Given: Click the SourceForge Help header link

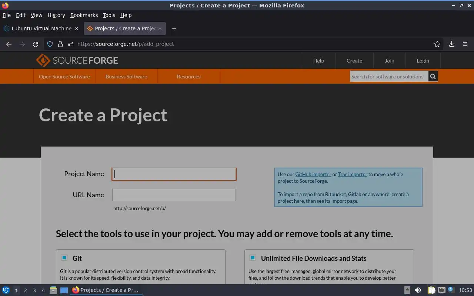Looking at the screenshot, I should (x=318, y=61).
